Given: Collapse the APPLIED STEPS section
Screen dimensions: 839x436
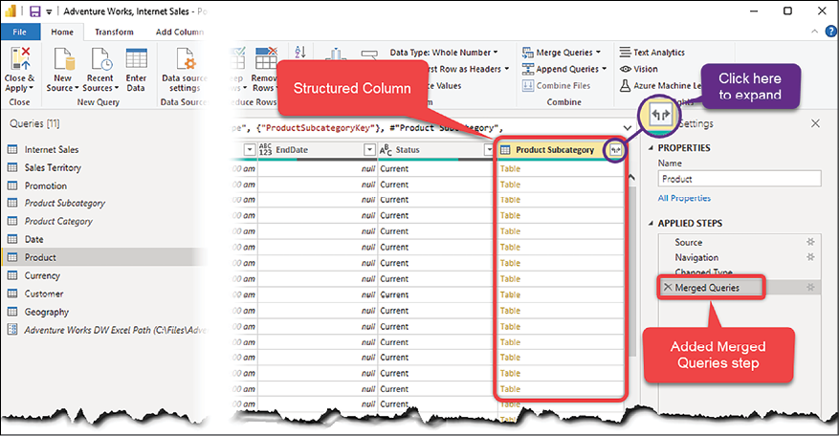Looking at the screenshot, I should (651, 224).
